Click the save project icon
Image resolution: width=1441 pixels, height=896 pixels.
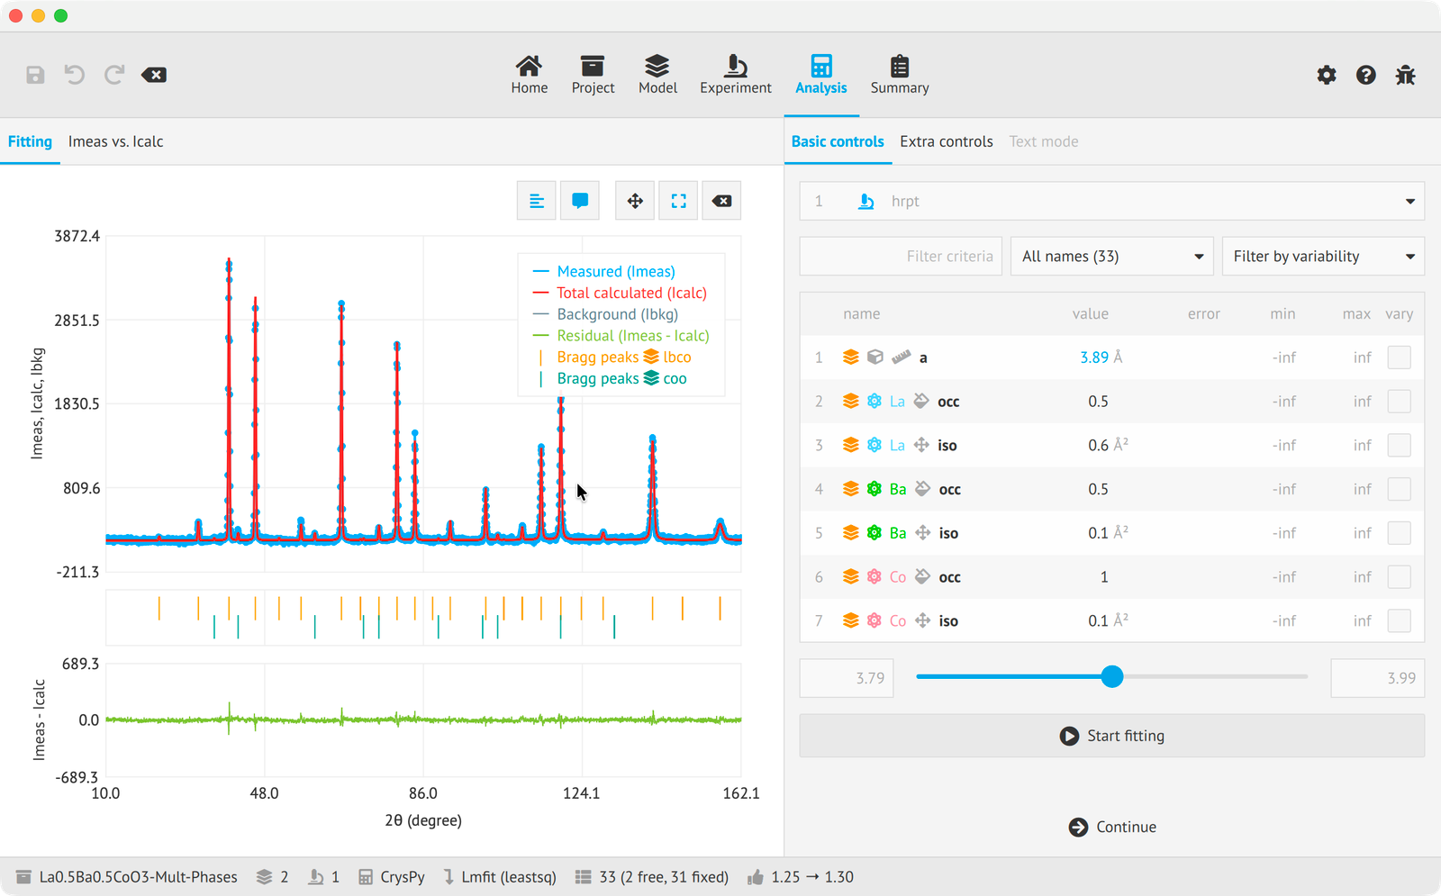[x=35, y=75]
